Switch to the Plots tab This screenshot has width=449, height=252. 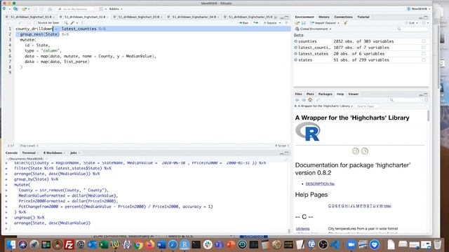(x=310, y=94)
